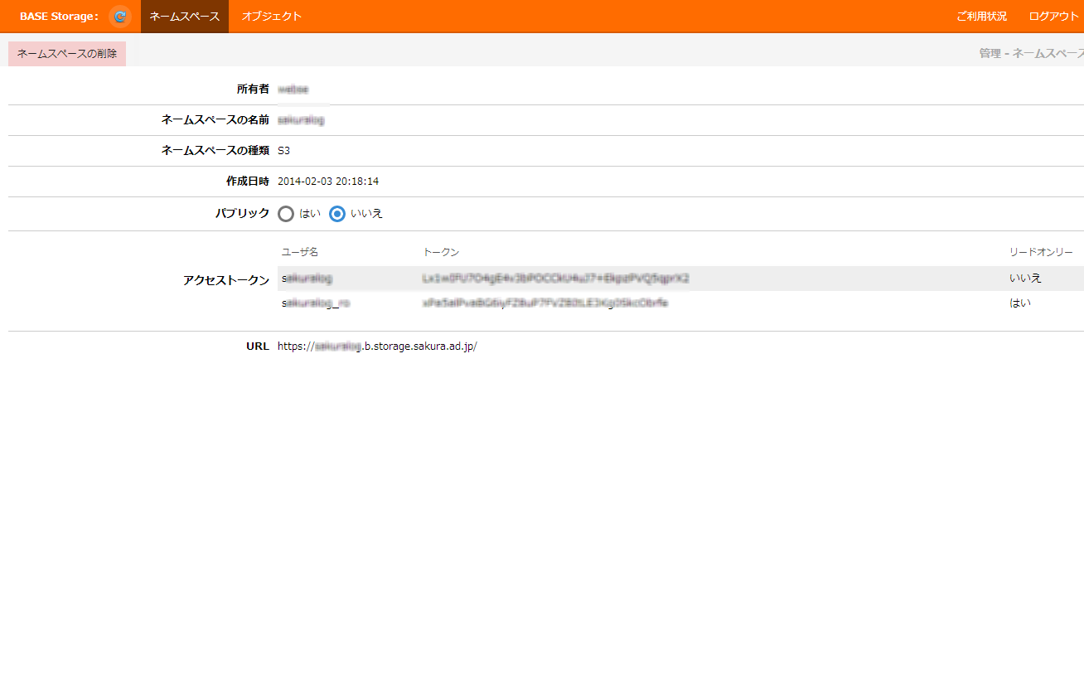
Task: Select the いいえ public radio button
Action: 337,214
